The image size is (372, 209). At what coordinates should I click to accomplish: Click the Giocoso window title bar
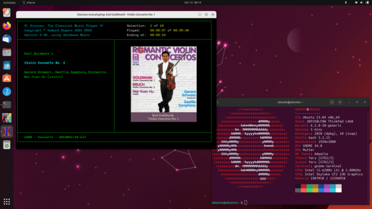tap(116, 14)
